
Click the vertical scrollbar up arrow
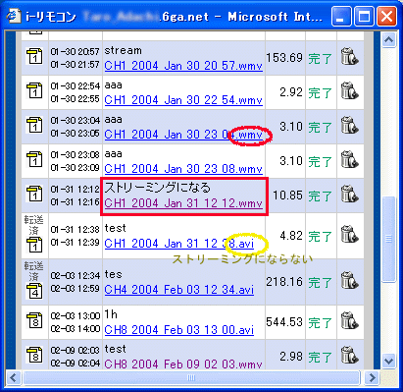388,40
